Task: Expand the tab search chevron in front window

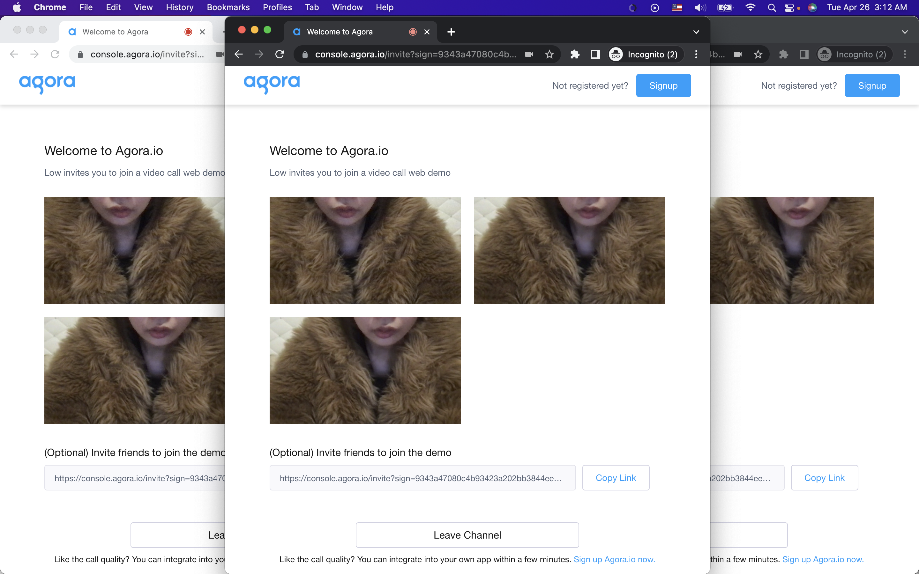Action: click(x=696, y=32)
